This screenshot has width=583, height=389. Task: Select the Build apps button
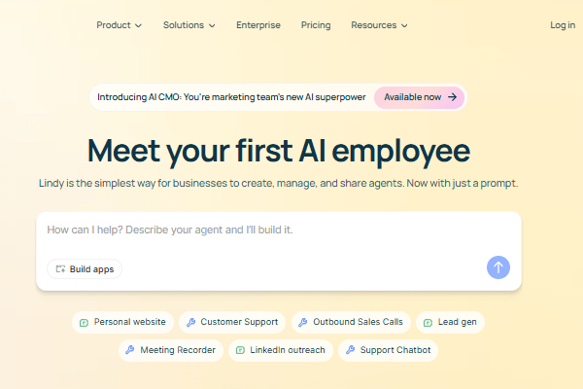click(x=85, y=268)
